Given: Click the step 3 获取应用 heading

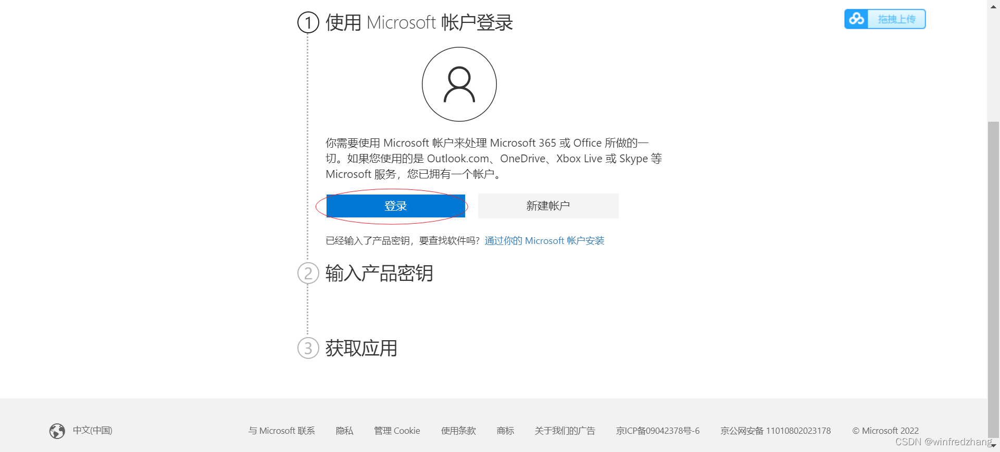Looking at the screenshot, I should pos(361,348).
